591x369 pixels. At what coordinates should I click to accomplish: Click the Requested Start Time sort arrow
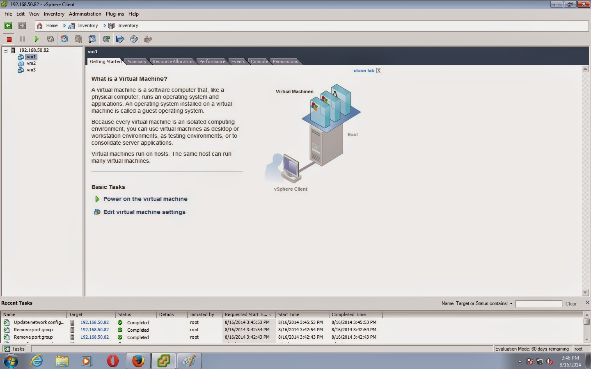270,315
